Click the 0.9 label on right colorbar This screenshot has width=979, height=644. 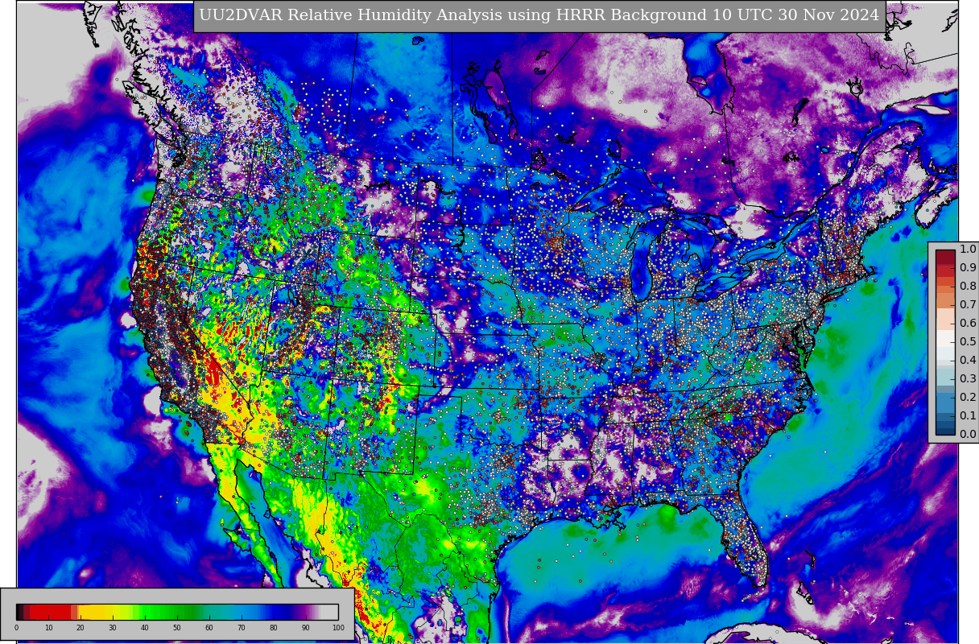[968, 268]
